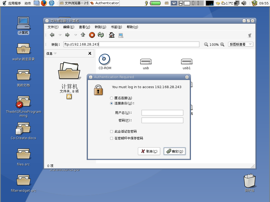Open the 书签 menu
Viewport: 270px width, 202px height.
pyautogui.click(x=116, y=27)
